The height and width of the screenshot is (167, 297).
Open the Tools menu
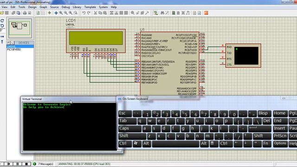[22, 7]
